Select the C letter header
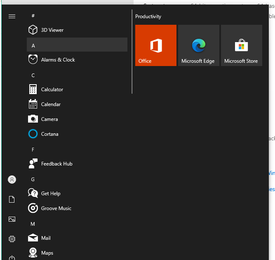 tap(33, 75)
